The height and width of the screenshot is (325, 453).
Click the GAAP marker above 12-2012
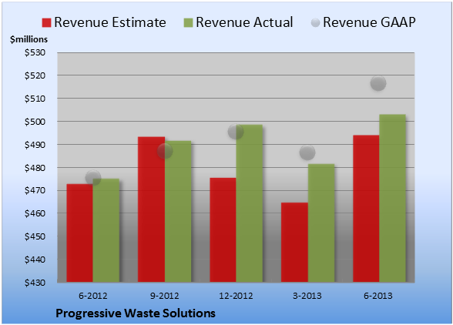pyautogui.click(x=236, y=132)
